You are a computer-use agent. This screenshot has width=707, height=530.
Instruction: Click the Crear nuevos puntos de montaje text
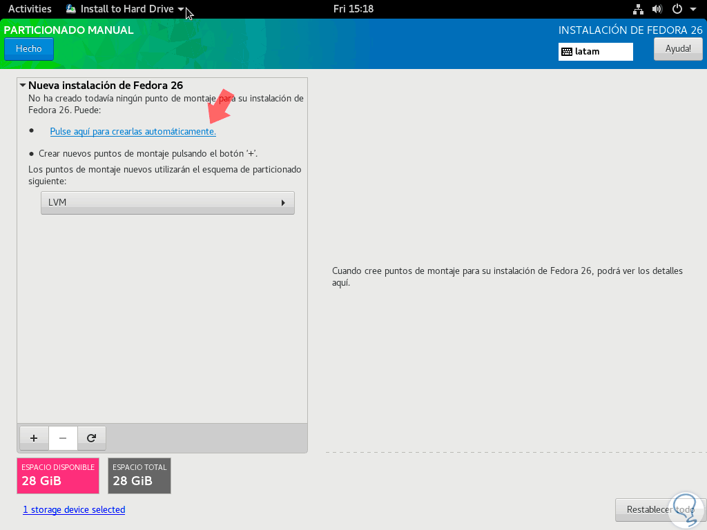click(x=148, y=154)
